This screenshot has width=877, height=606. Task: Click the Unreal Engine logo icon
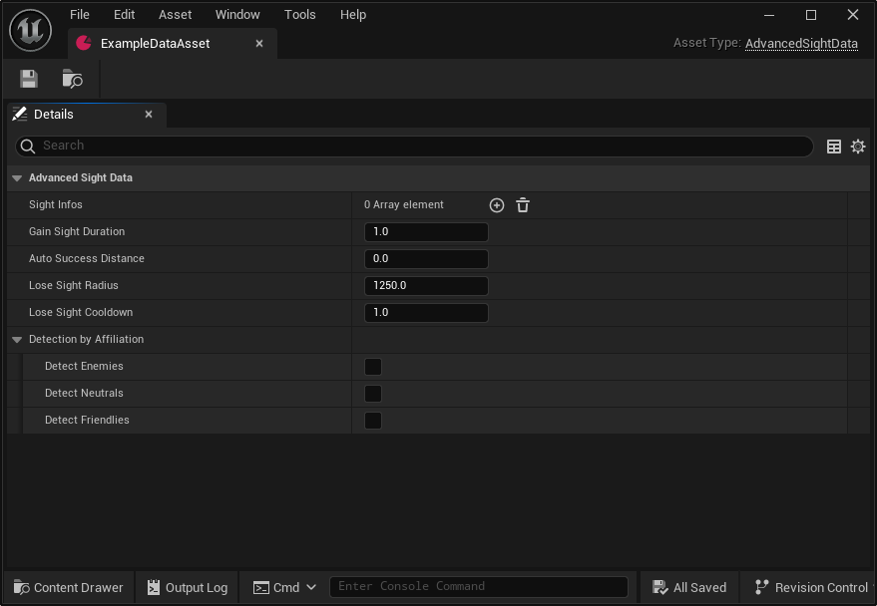tap(31, 31)
